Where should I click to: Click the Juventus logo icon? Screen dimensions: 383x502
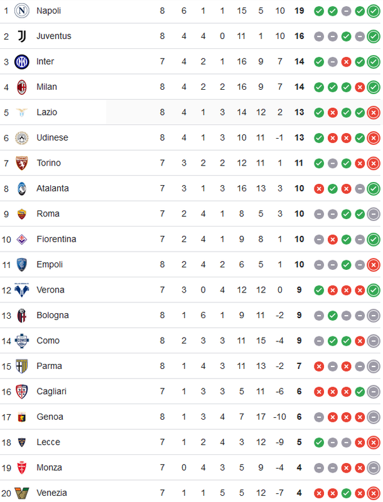pos(22,36)
